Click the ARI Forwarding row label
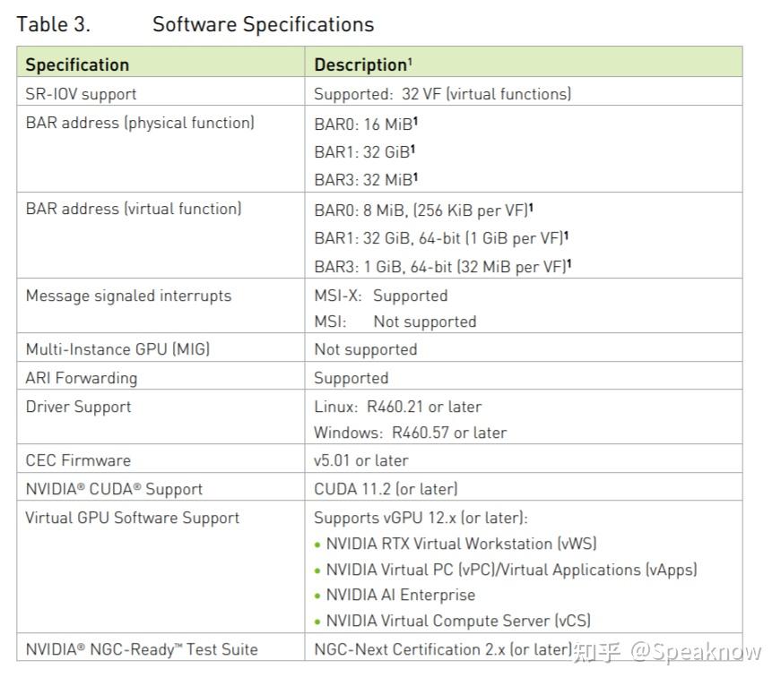 (x=82, y=378)
